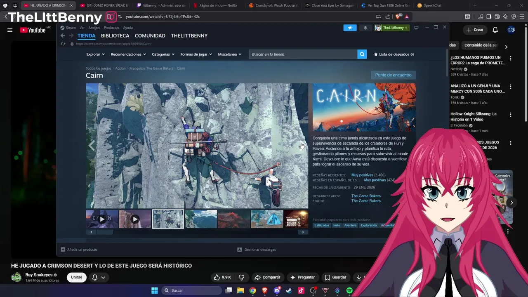Open the YouTube account avatar menu

pyautogui.click(x=511, y=30)
